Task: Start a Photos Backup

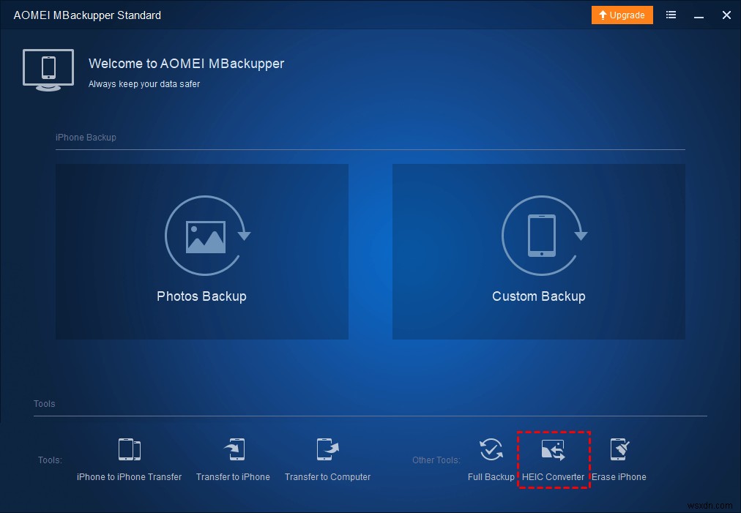Action: (x=202, y=252)
